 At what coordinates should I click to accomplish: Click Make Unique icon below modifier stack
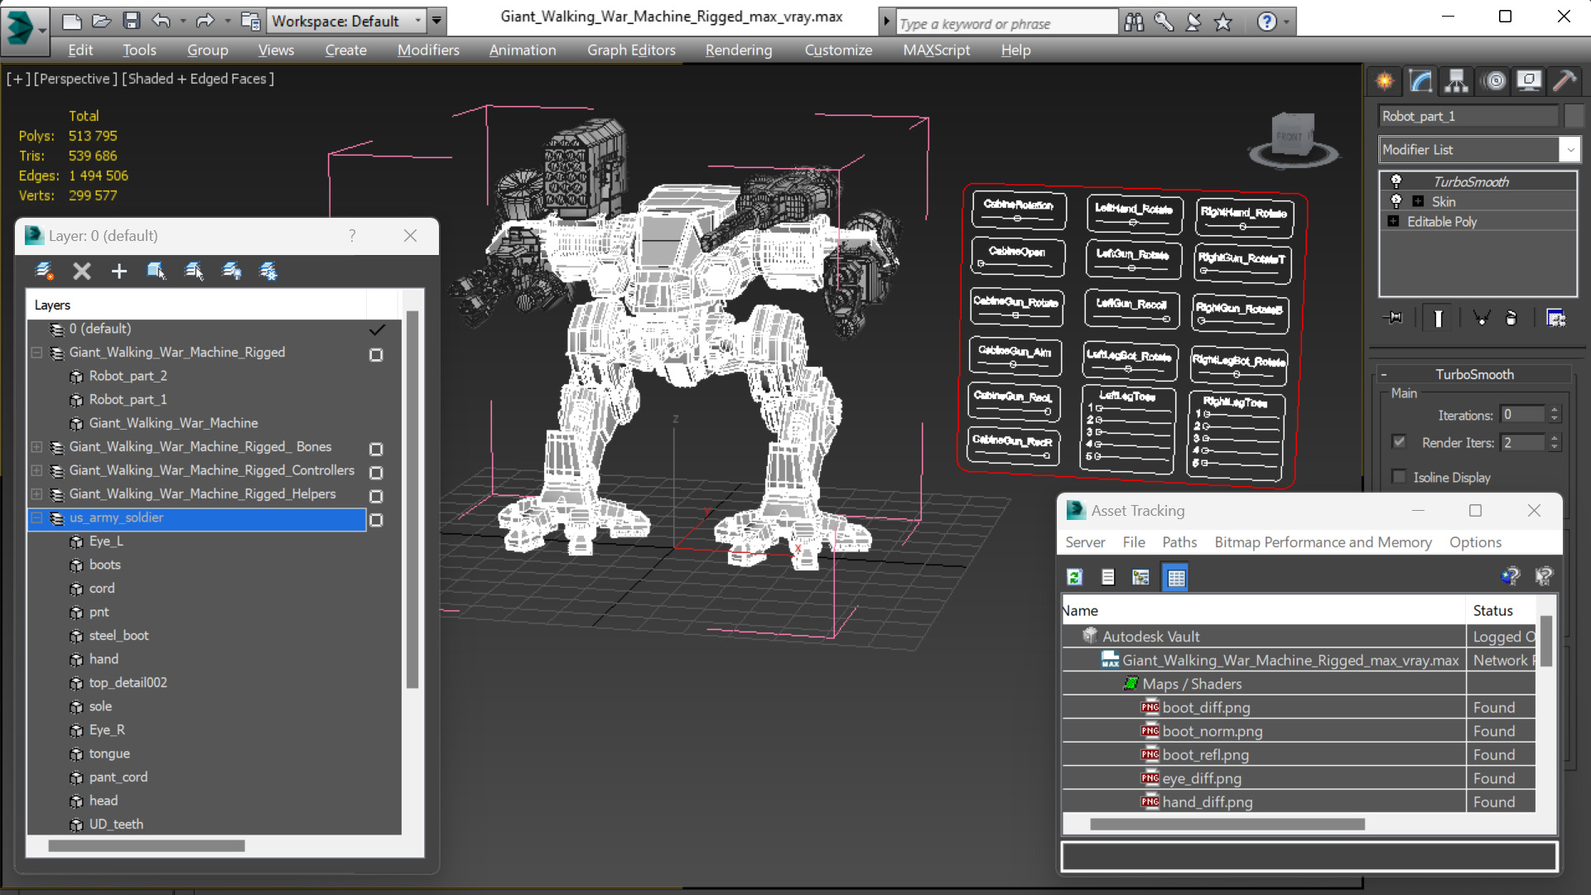click(x=1482, y=318)
